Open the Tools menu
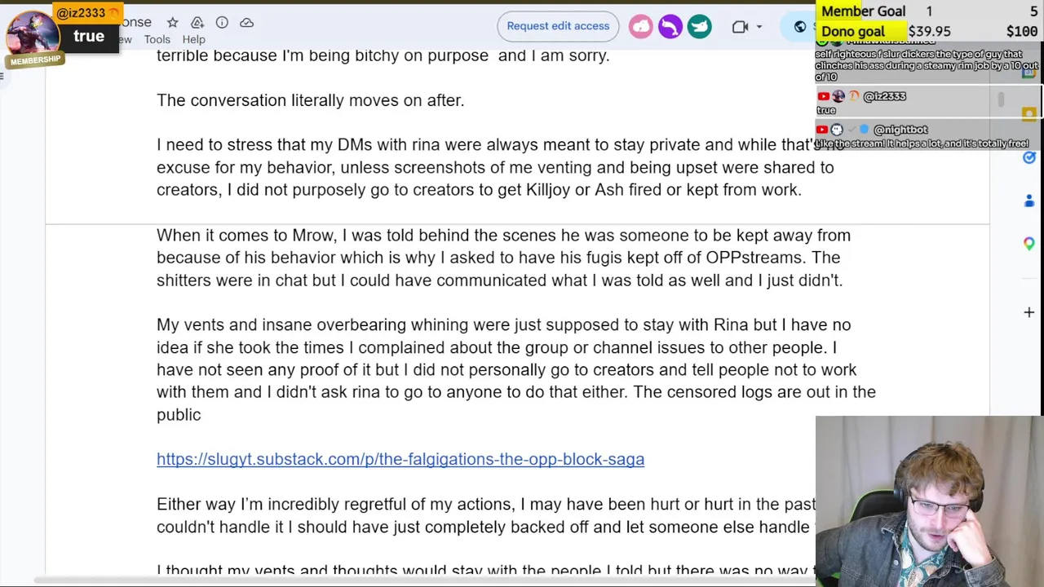Image resolution: width=1044 pixels, height=587 pixels. [x=157, y=39]
